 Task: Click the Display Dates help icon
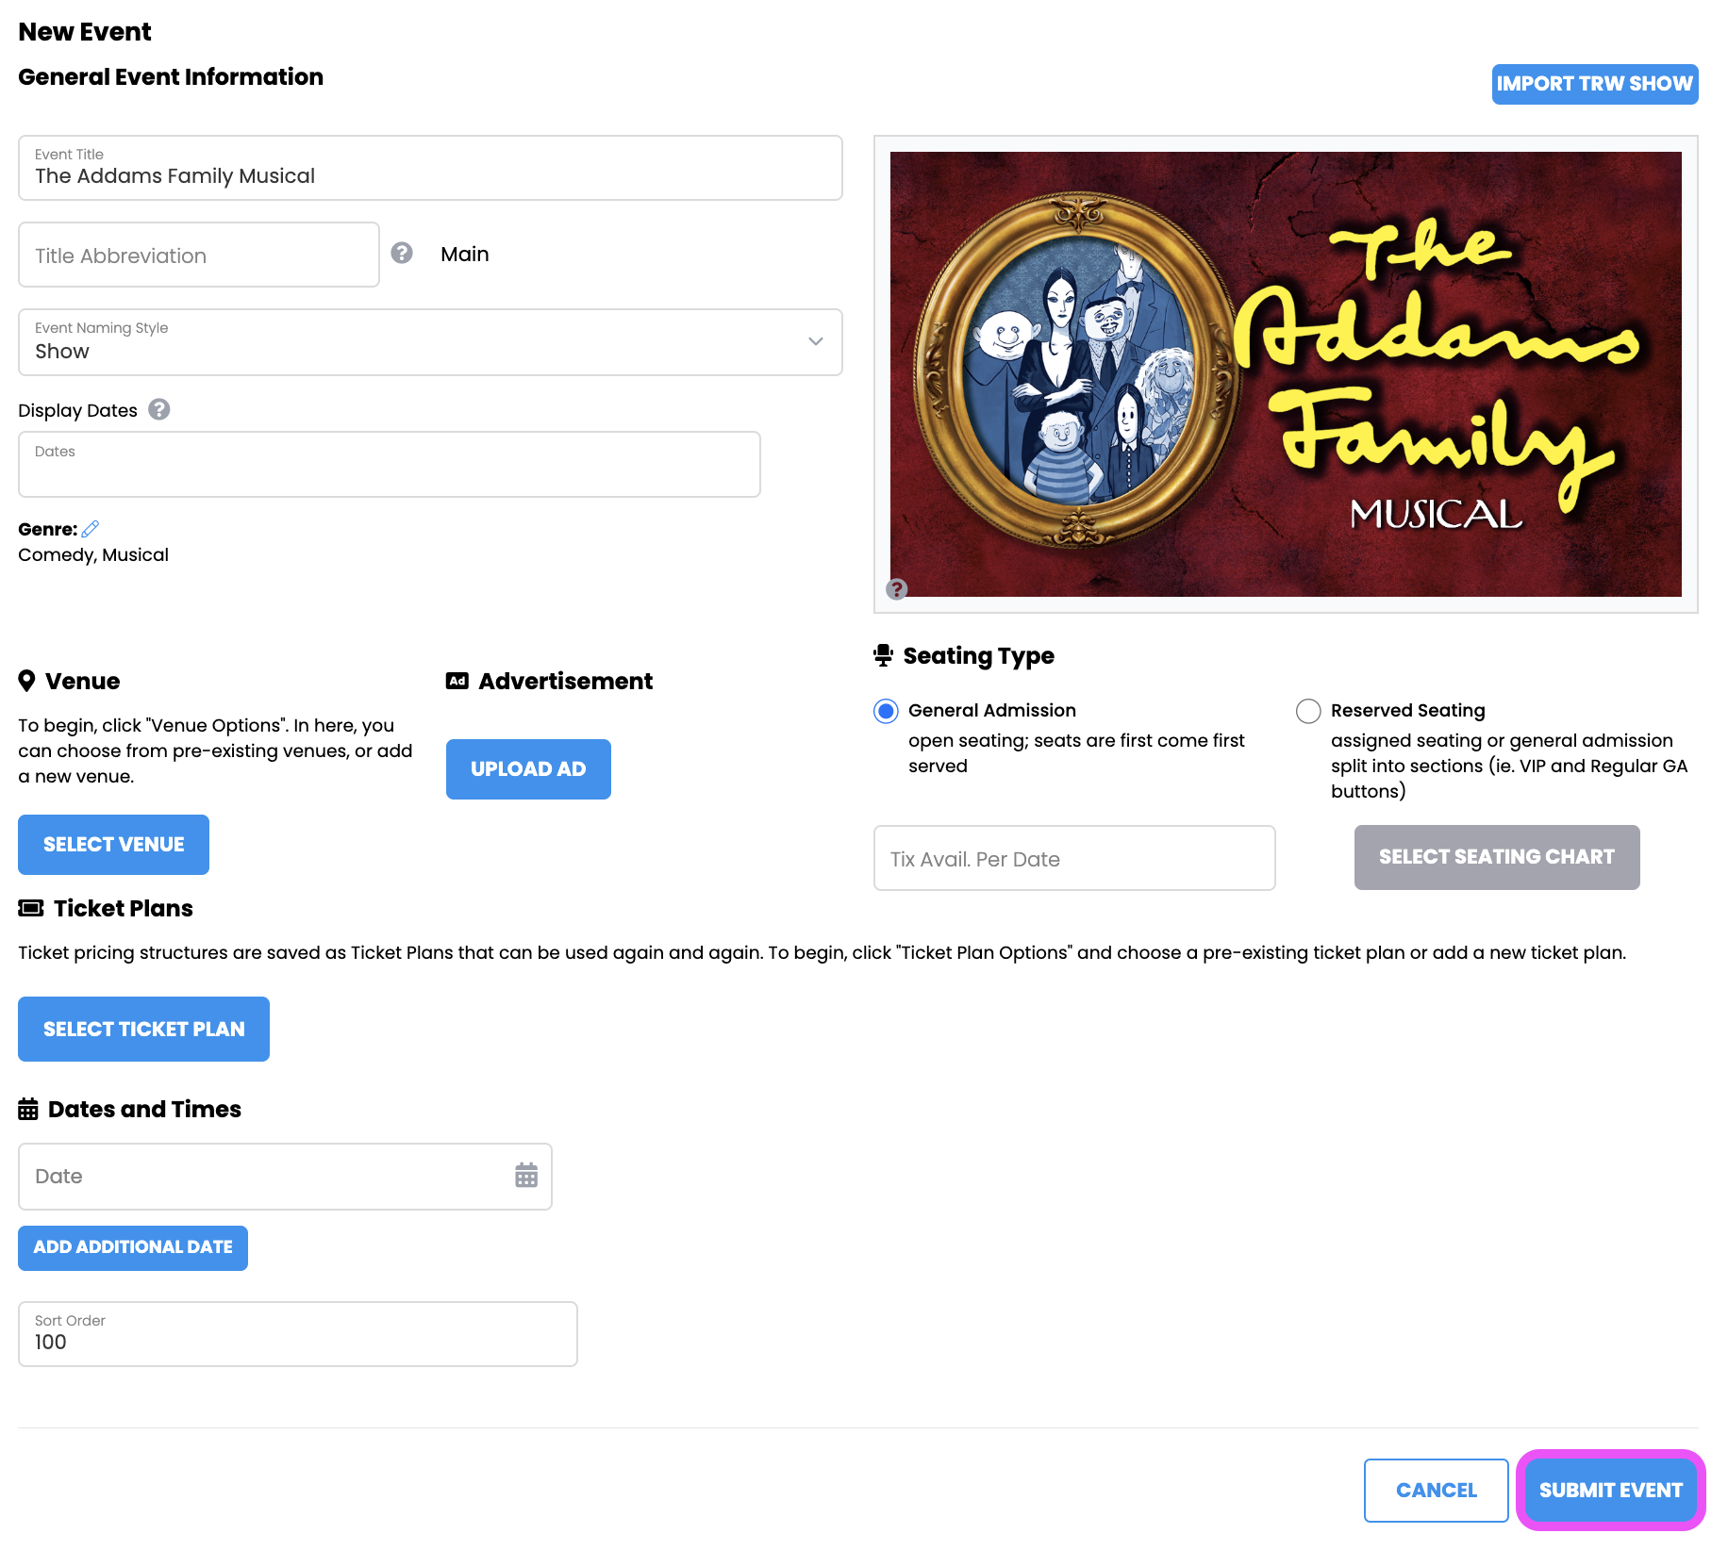click(159, 409)
